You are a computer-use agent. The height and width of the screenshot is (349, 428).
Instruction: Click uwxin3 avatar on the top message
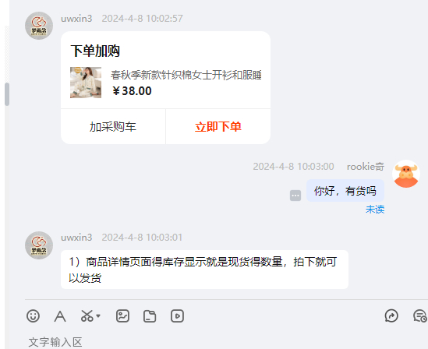pos(39,26)
